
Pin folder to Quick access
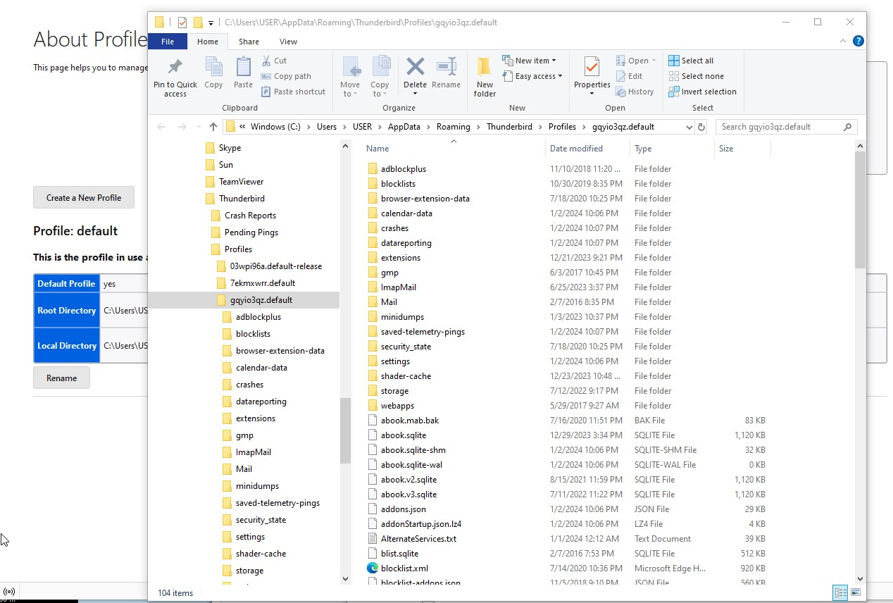point(175,77)
